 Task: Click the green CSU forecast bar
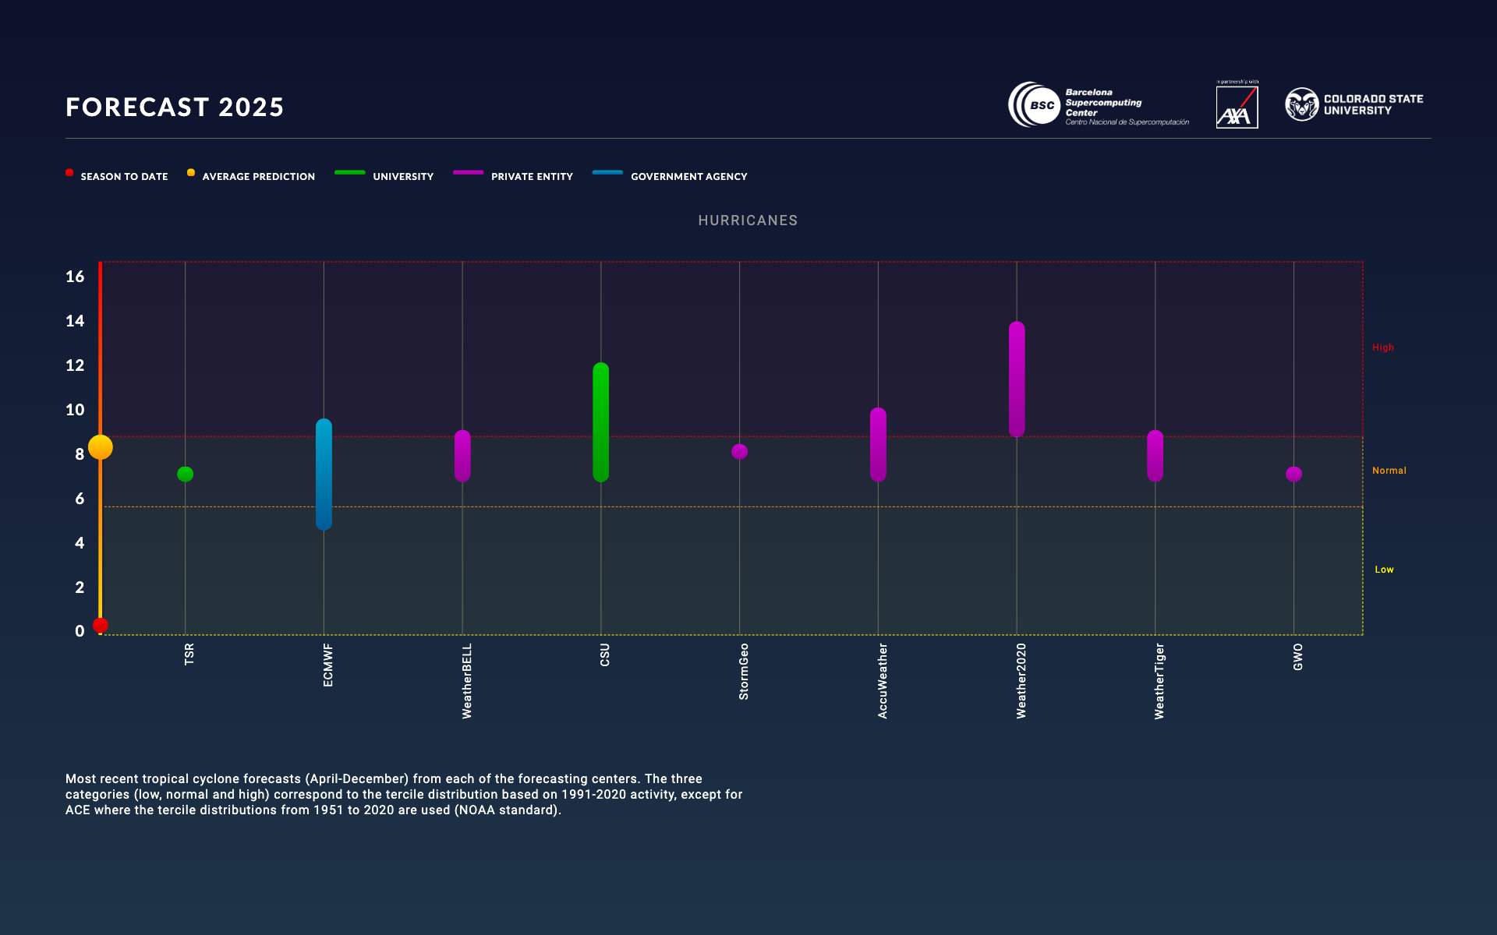[x=600, y=421]
